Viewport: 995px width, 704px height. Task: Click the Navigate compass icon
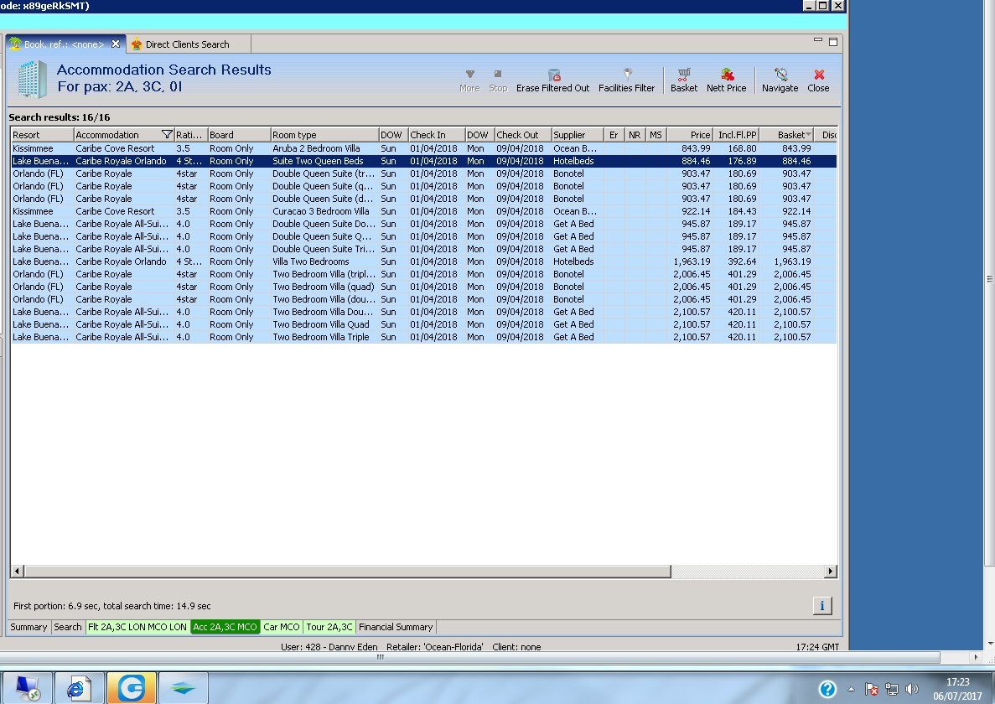(x=781, y=75)
